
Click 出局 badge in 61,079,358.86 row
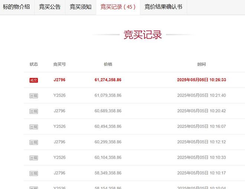(33, 96)
